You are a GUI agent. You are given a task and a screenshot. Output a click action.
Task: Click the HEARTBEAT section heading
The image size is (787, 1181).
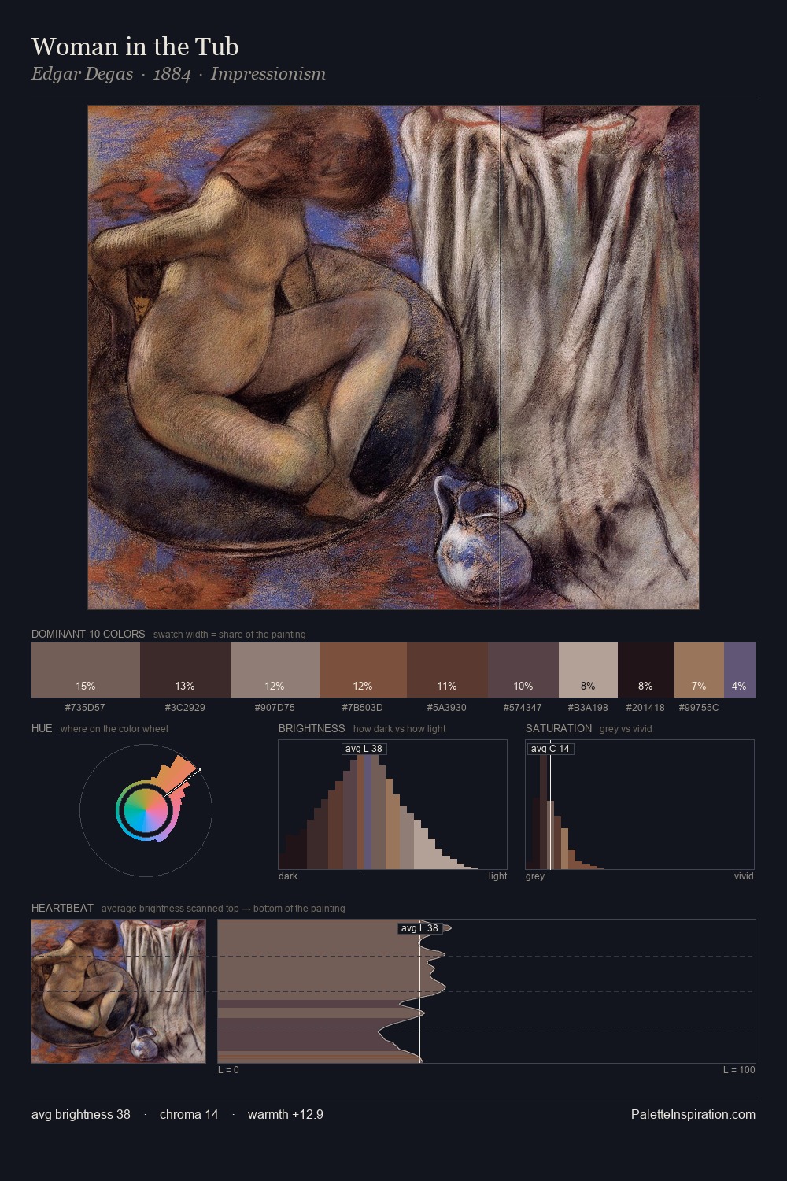click(x=62, y=908)
